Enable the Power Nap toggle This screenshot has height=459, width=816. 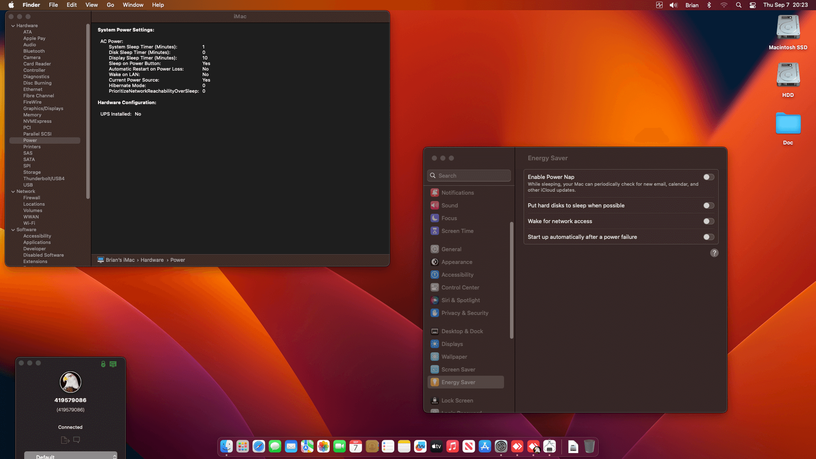tap(708, 177)
